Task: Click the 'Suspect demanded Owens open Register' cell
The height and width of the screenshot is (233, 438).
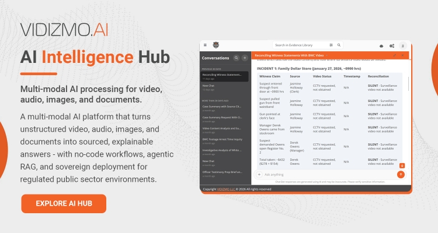Action: pos(272,146)
